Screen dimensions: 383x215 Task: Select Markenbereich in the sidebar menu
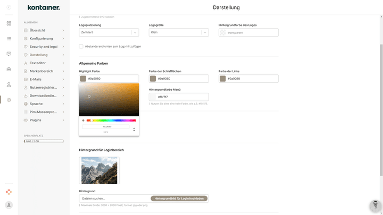tap(44, 71)
